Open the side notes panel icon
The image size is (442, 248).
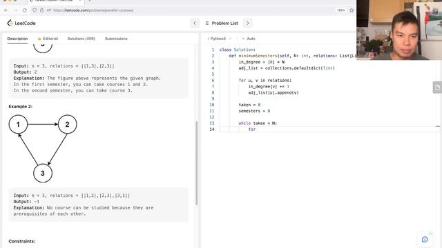(437, 87)
